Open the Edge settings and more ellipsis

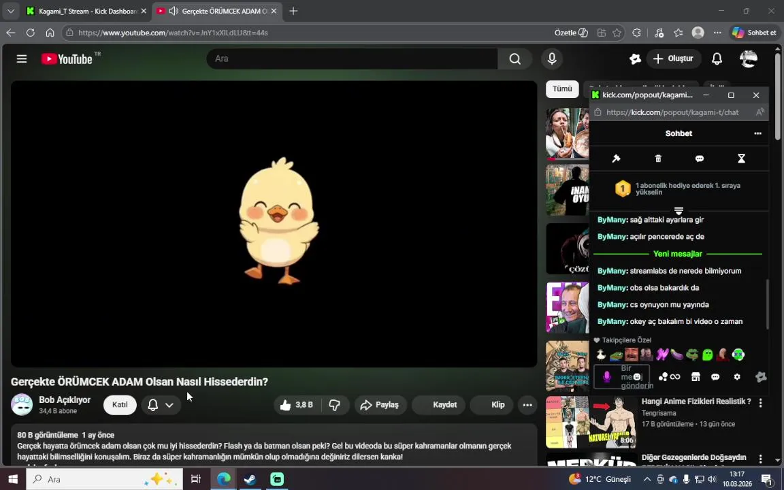[717, 33]
